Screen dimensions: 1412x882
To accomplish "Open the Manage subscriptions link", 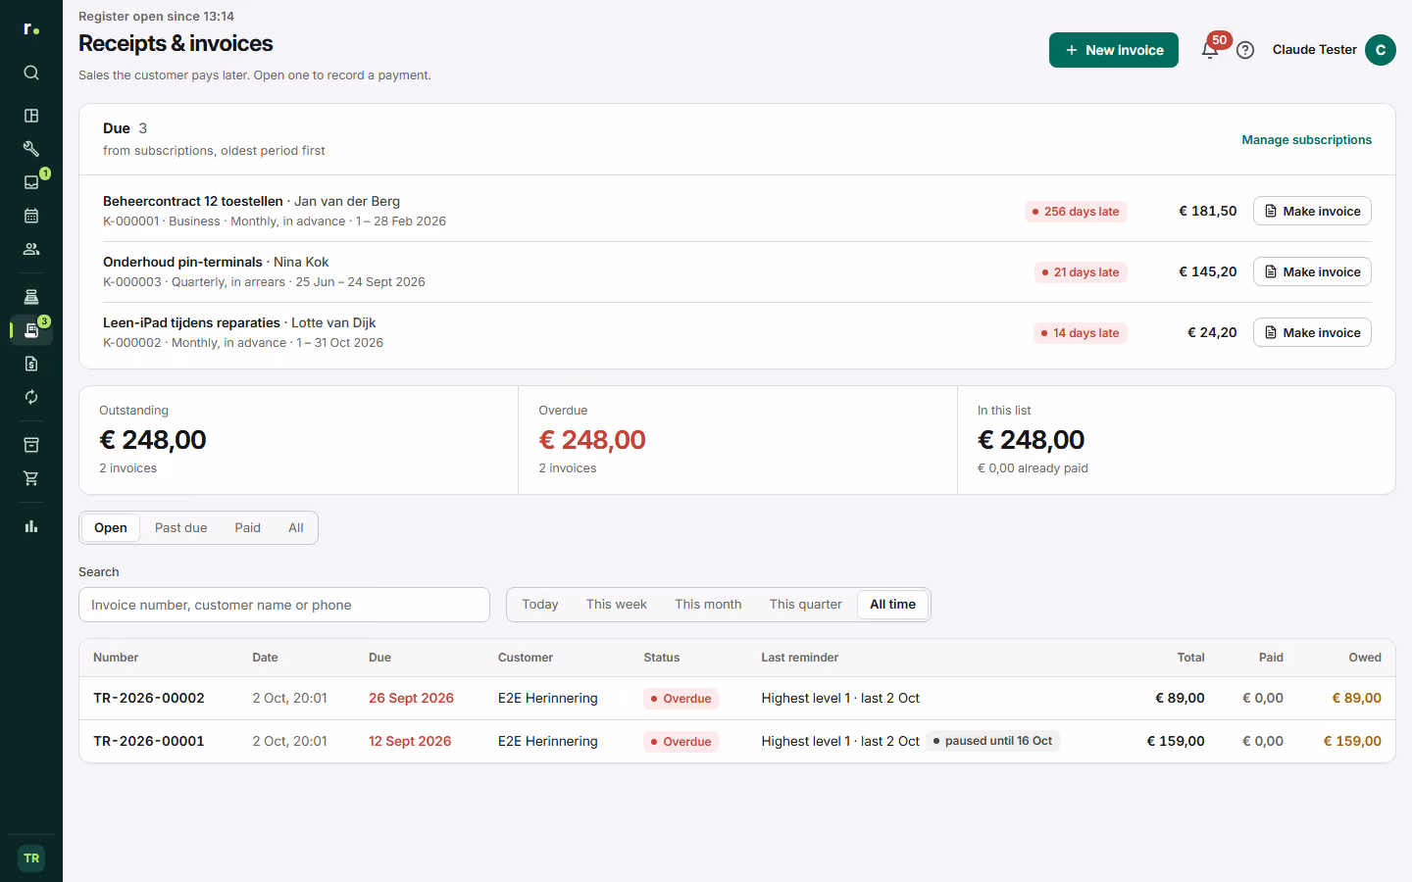I will (x=1307, y=140).
